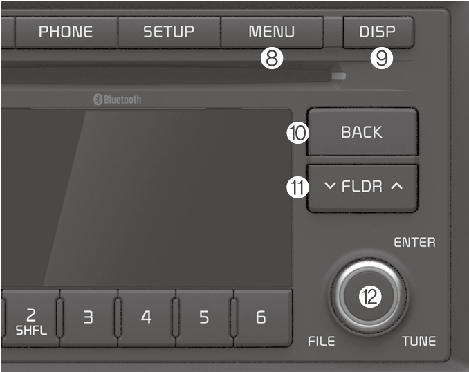Click callout number 10 marker
The height and width of the screenshot is (372, 469).
(x=297, y=133)
